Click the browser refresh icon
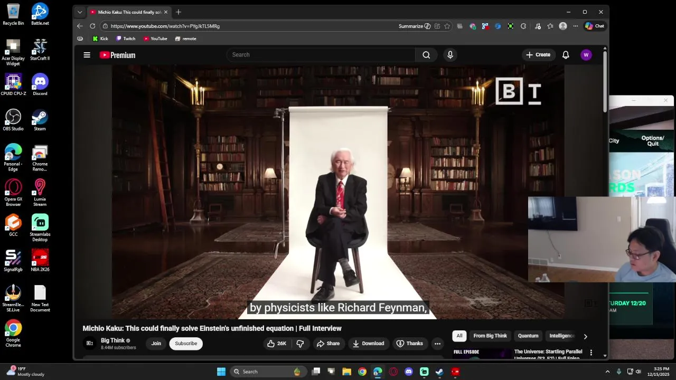Image resolution: width=676 pixels, height=380 pixels. point(92,26)
